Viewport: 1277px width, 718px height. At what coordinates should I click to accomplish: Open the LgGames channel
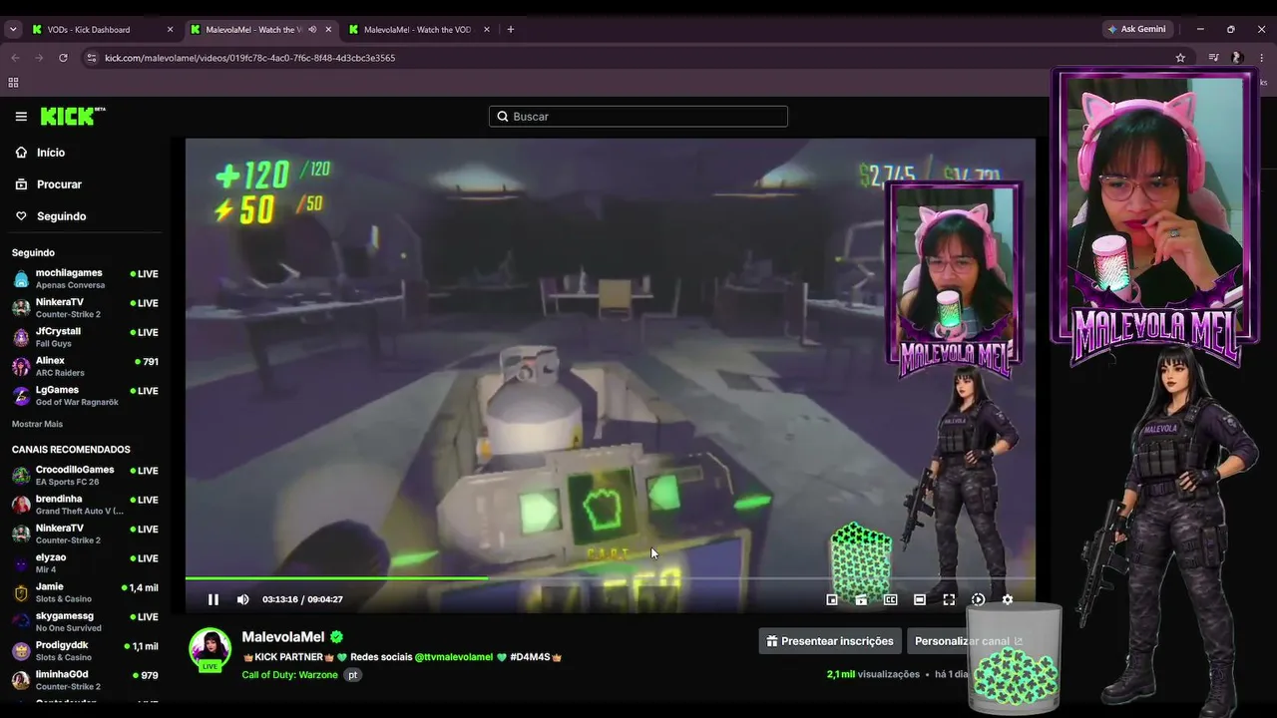85,395
